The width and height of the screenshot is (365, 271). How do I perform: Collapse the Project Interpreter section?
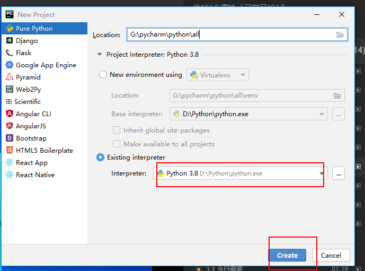click(x=99, y=55)
